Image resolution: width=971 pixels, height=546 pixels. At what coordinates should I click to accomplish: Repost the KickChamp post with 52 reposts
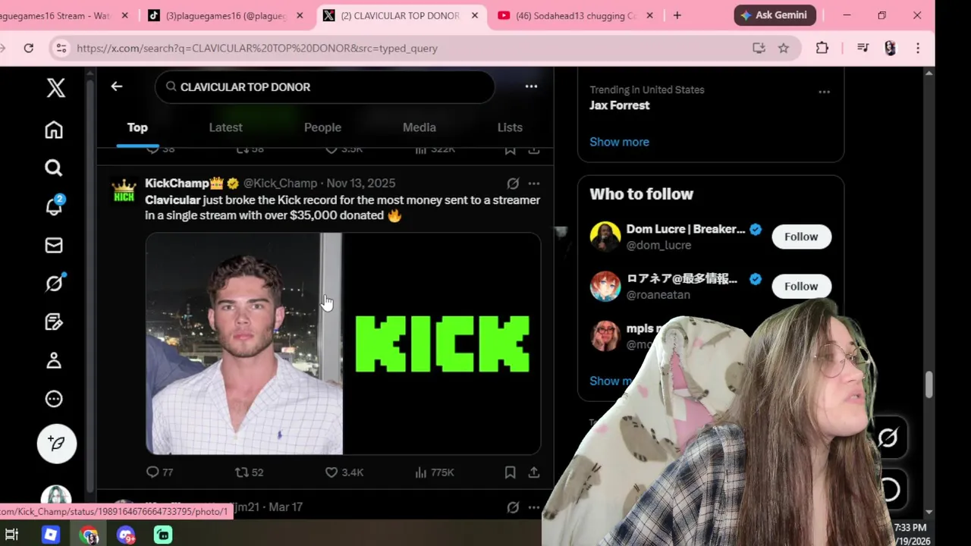coord(249,472)
